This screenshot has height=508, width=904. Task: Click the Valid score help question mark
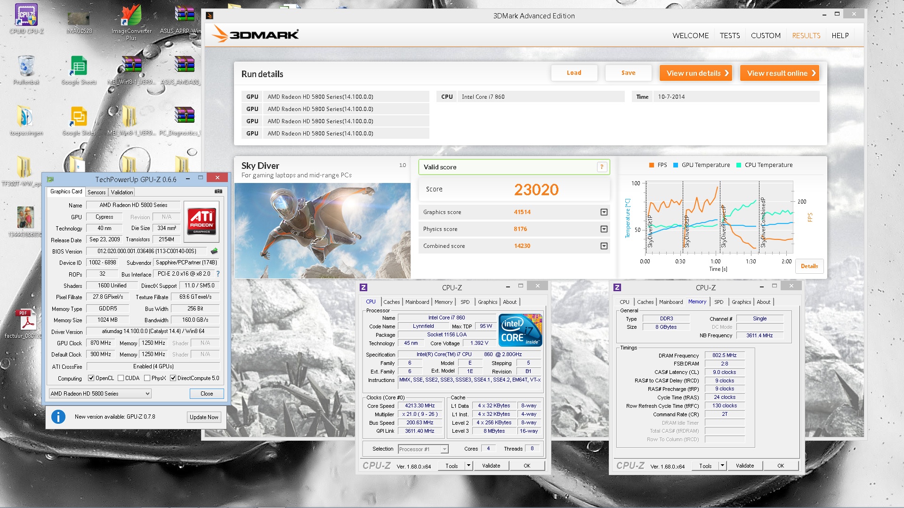[602, 167]
